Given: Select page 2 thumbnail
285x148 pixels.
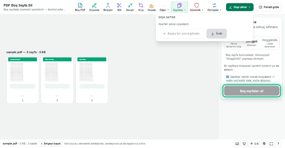Looking at the screenshot, I should (57, 80).
